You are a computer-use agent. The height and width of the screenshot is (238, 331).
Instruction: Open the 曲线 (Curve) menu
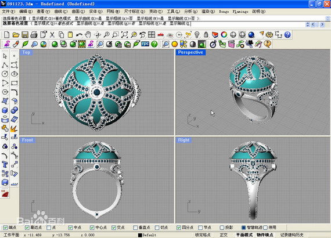[x=61, y=12]
